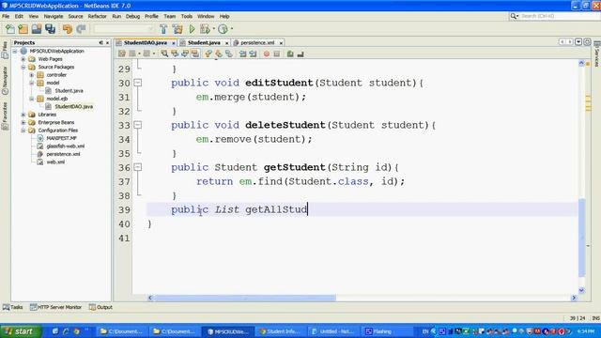Select glassfish-web.xml in the Projects tree
601x338 pixels.
pyautogui.click(x=65, y=146)
